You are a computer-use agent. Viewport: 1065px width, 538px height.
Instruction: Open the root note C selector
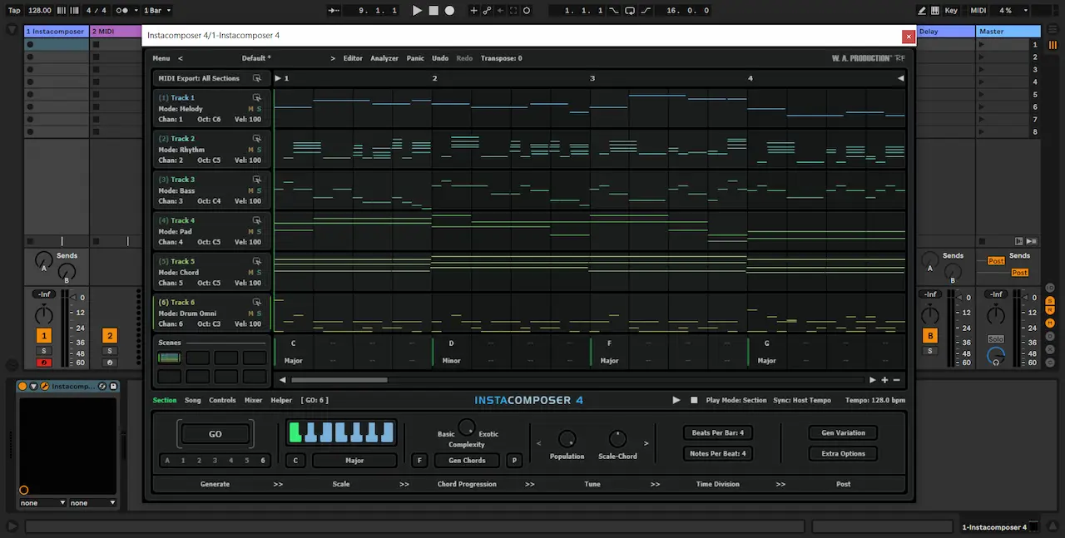pyautogui.click(x=295, y=460)
